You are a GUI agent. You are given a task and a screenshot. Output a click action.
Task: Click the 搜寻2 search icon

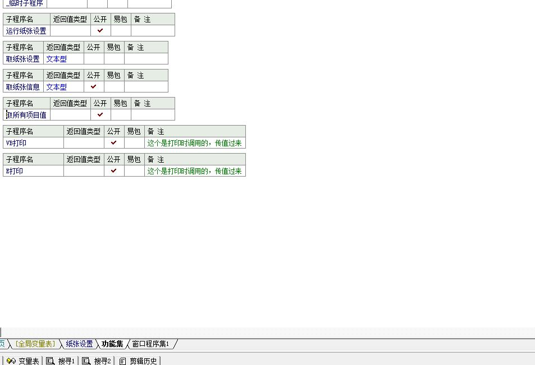coord(86,361)
